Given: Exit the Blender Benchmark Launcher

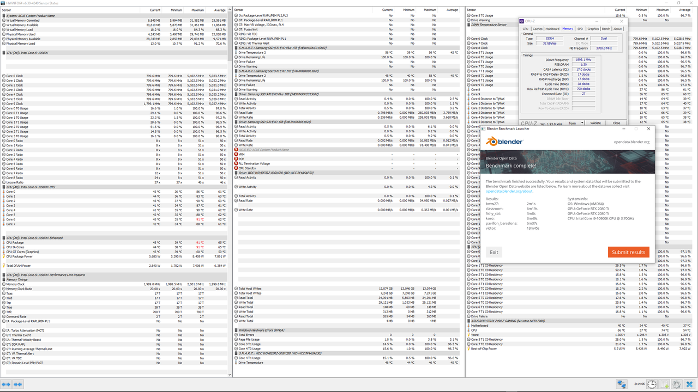Looking at the screenshot, I should coord(494,252).
